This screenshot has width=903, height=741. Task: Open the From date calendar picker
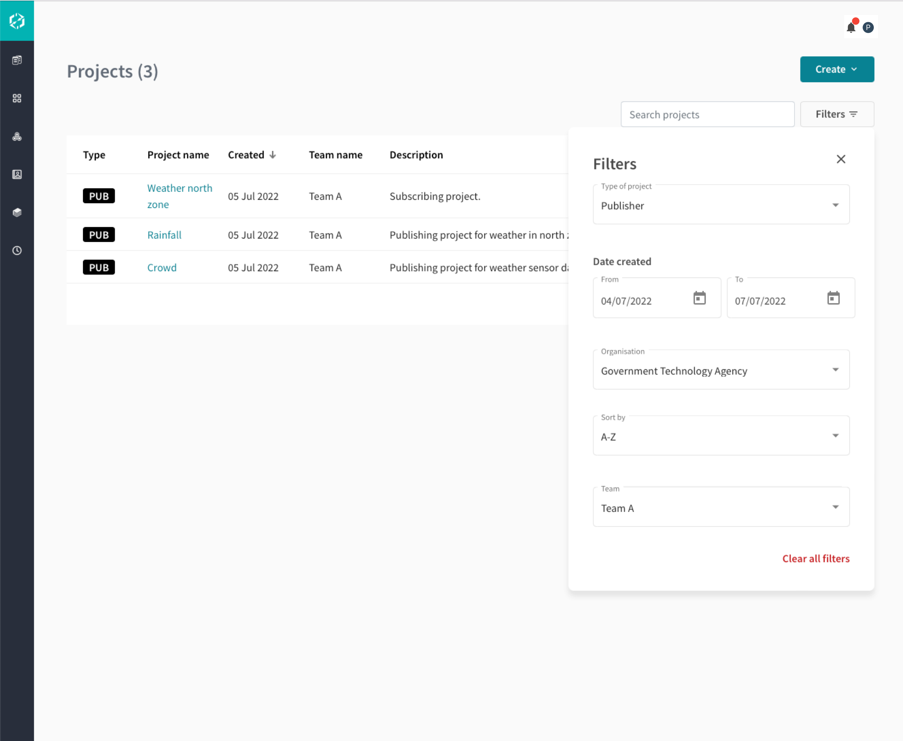[699, 298]
